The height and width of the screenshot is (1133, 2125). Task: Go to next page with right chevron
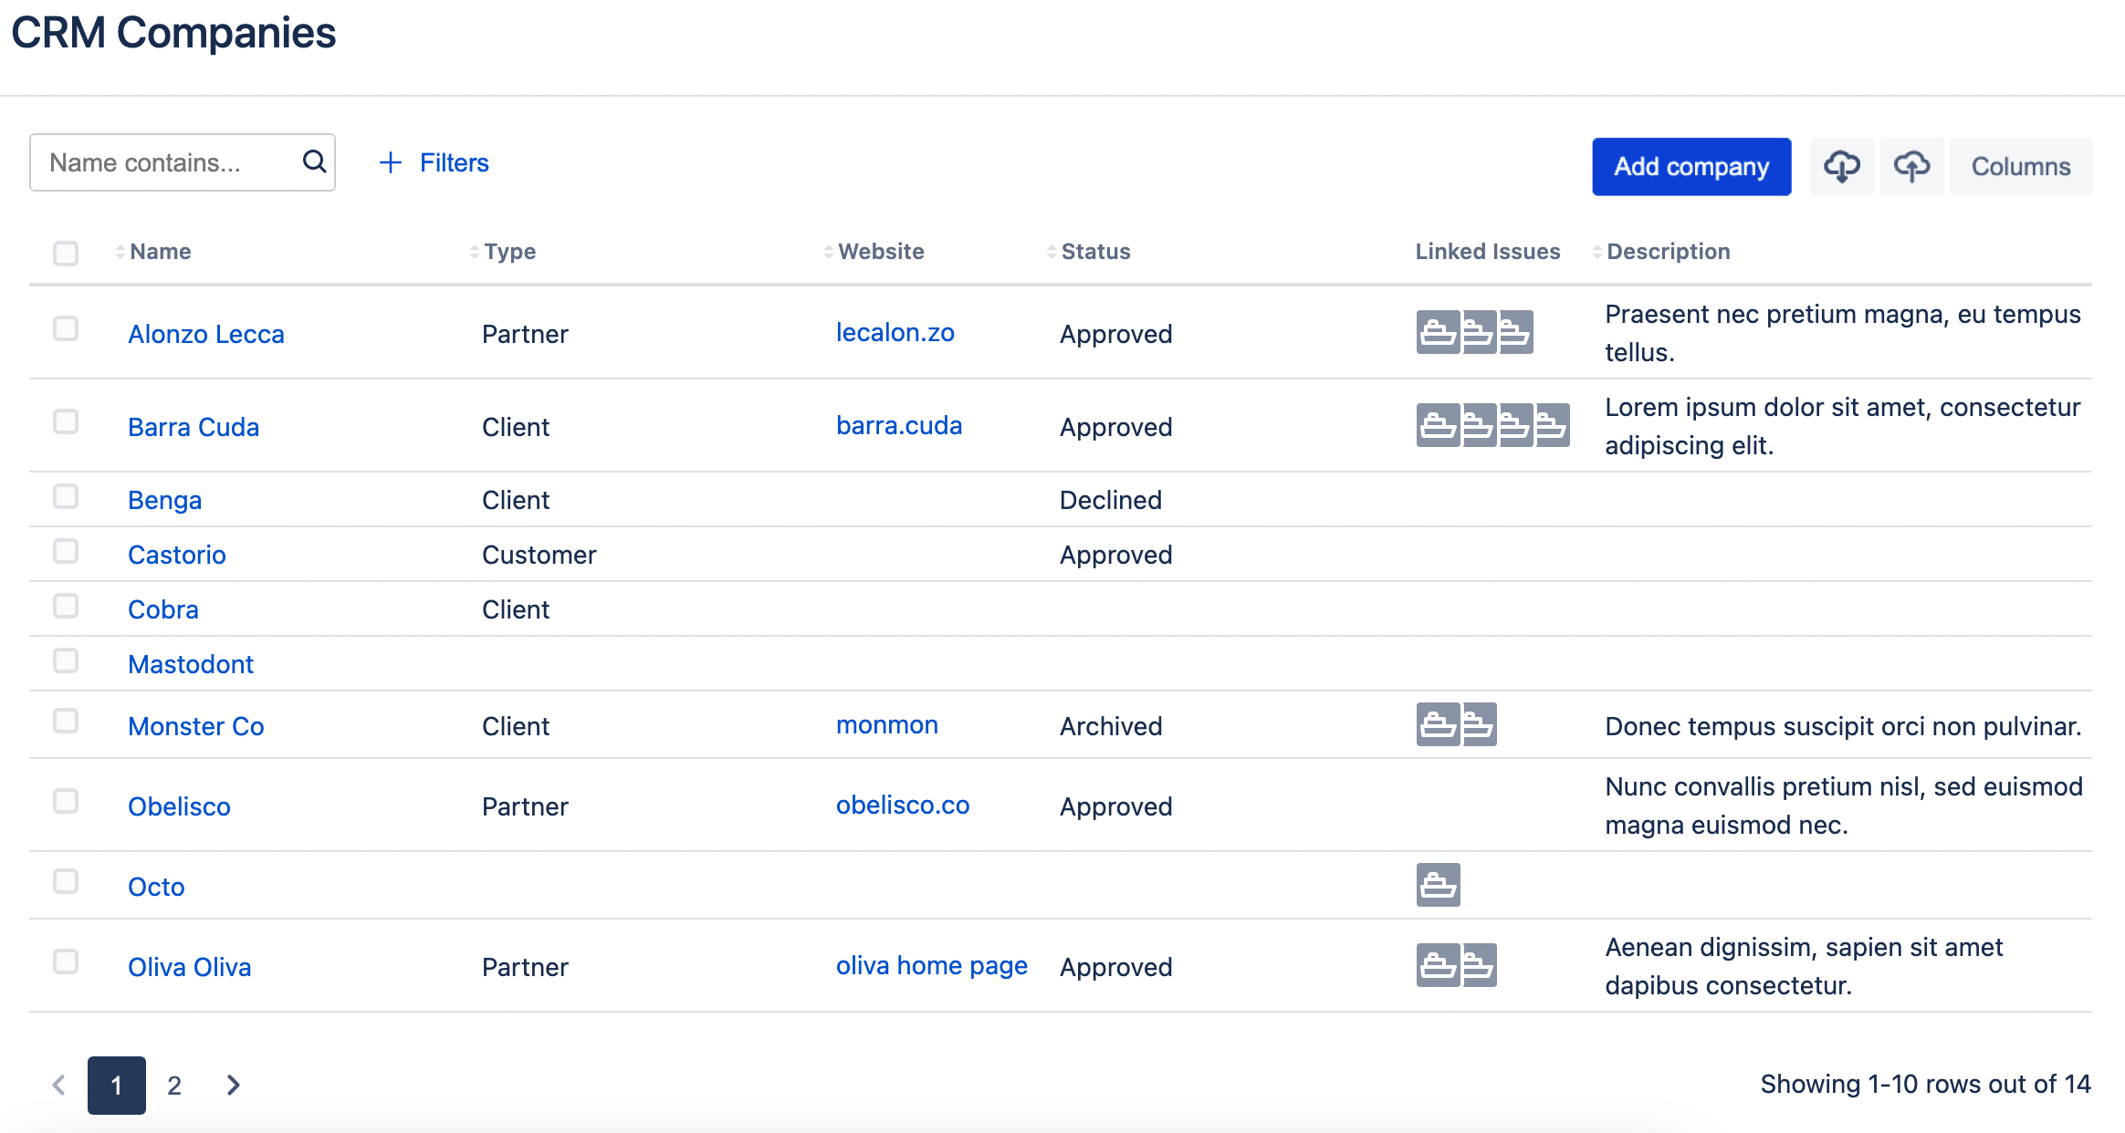point(233,1086)
